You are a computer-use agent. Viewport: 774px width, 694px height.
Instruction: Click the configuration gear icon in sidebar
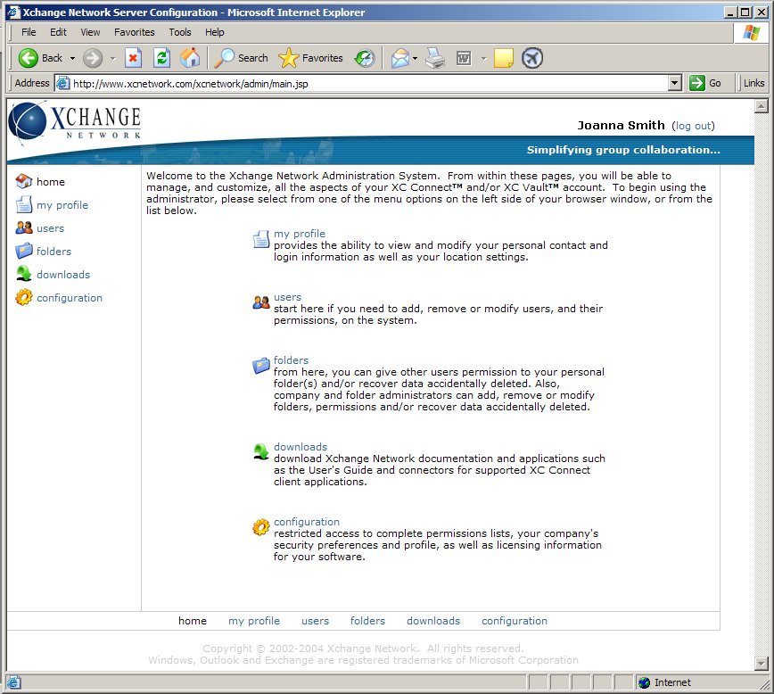[24, 297]
